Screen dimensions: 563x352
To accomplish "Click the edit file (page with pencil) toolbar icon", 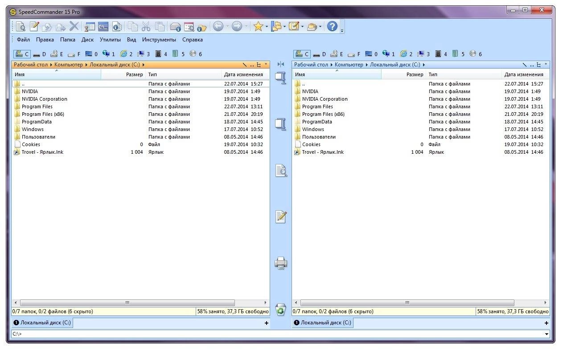I will 34,27.
